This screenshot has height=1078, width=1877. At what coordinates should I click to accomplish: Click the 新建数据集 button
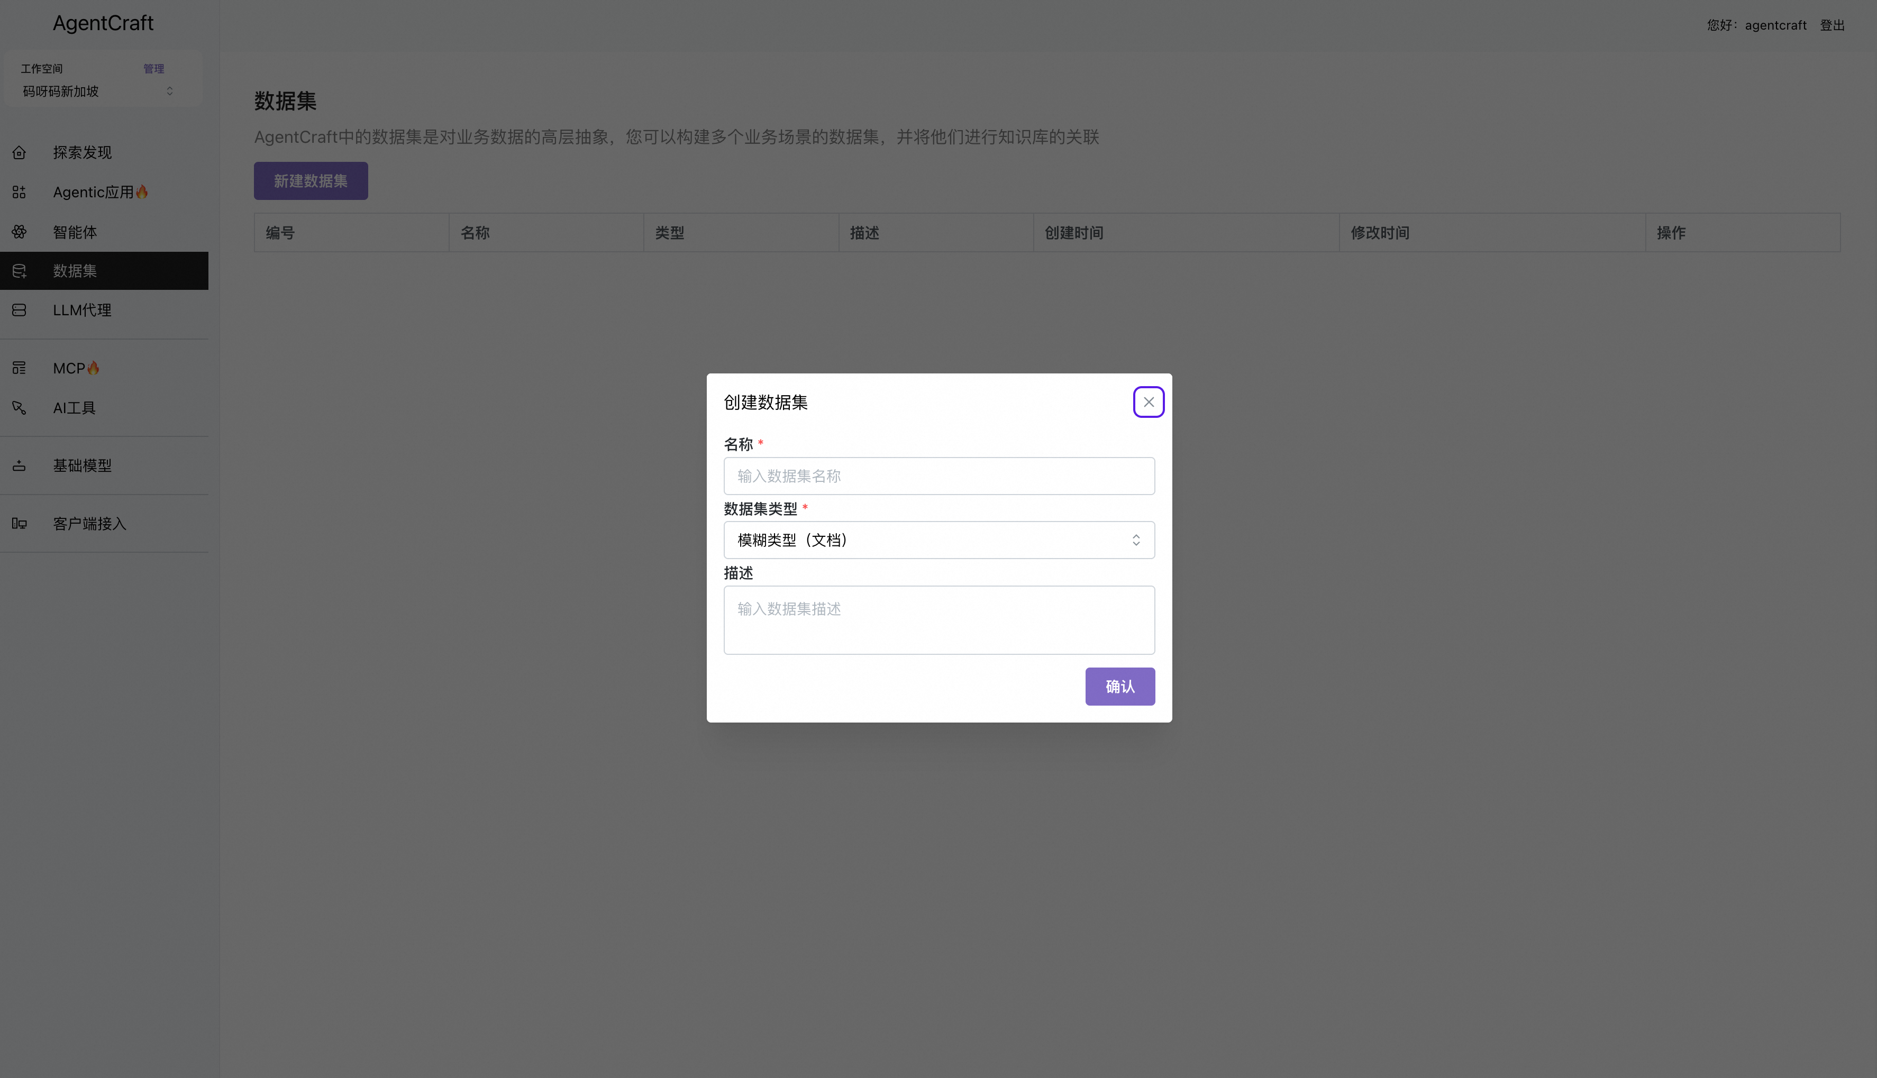point(311,181)
